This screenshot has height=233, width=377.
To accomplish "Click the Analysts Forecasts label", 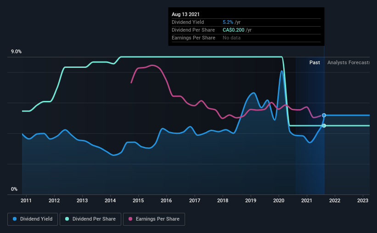I will (349, 62).
